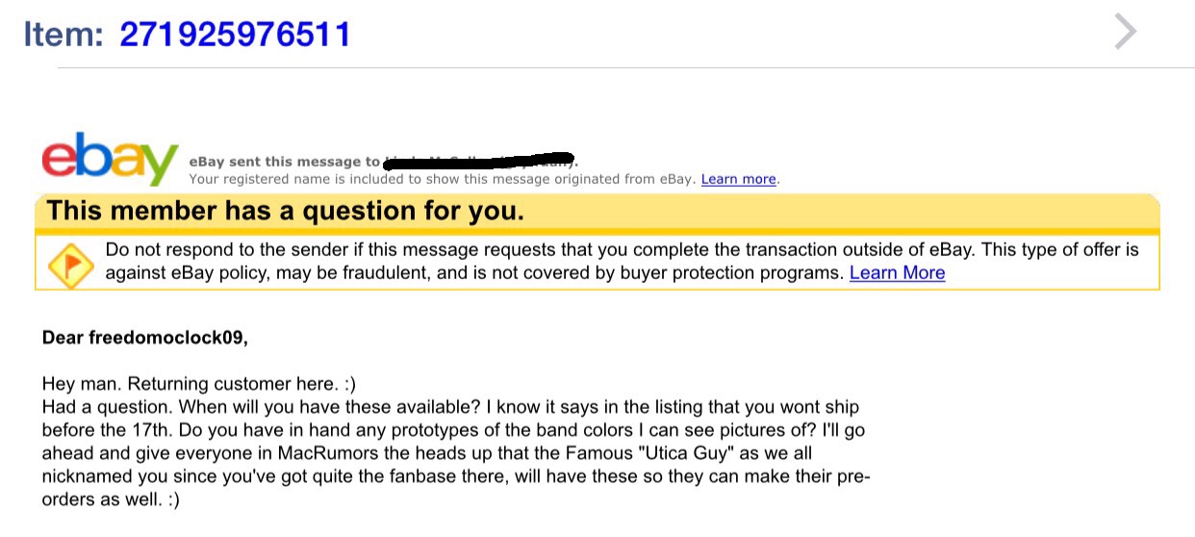Open item number 271925976511 link

pos(235,34)
